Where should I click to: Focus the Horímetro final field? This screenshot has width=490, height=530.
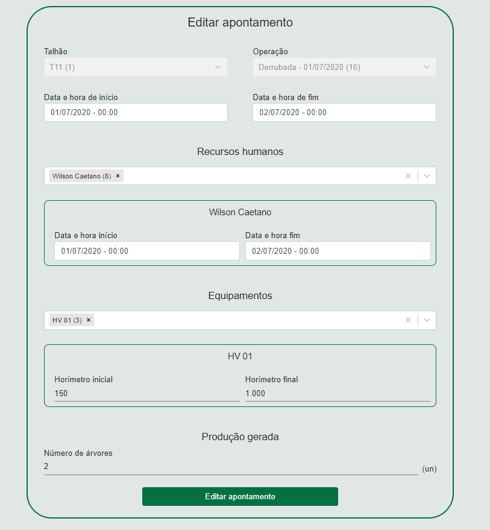pos(338,393)
